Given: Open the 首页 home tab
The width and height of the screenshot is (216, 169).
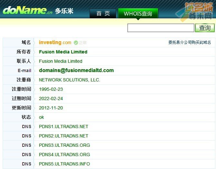Looking at the screenshot, I should coord(103,14).
